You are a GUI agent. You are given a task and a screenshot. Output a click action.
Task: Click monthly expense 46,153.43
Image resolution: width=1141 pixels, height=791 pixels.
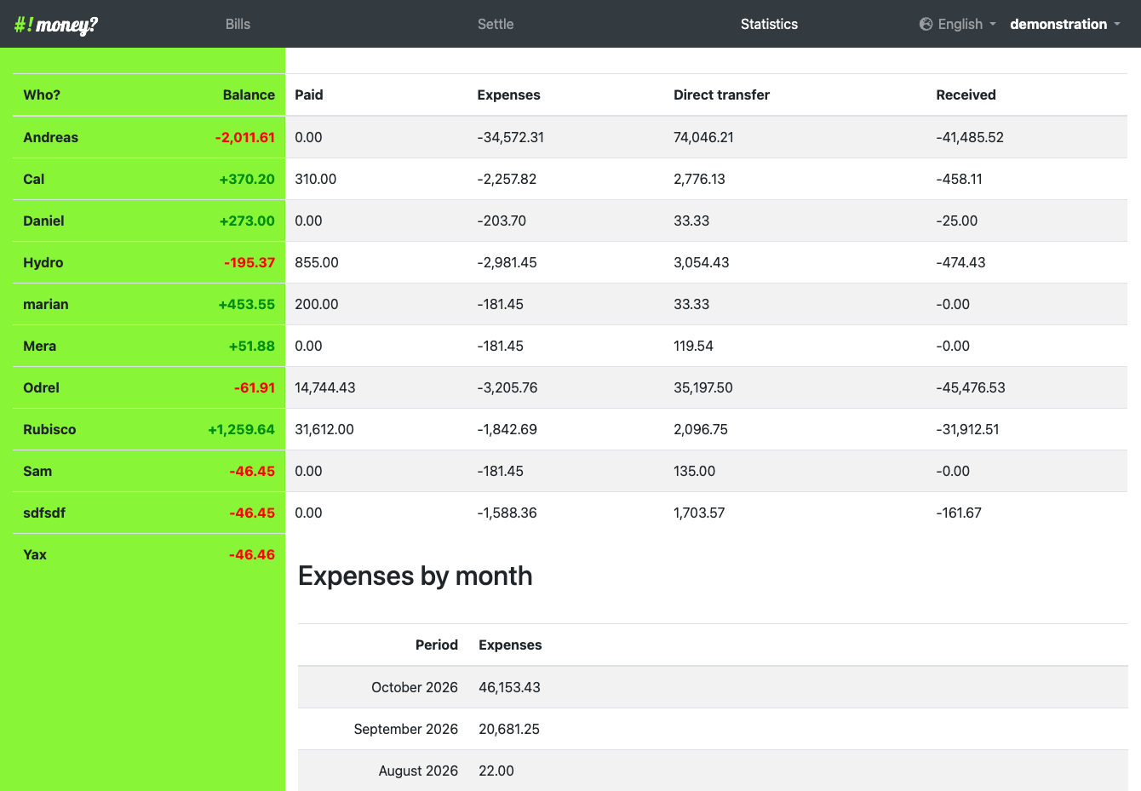[509, 687]
